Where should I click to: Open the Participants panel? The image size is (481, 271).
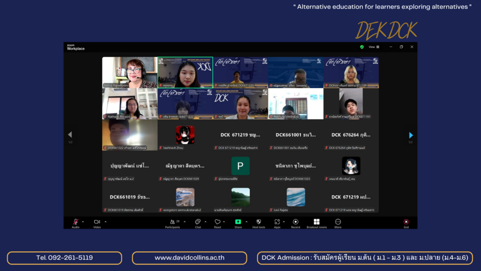point(172,222)
